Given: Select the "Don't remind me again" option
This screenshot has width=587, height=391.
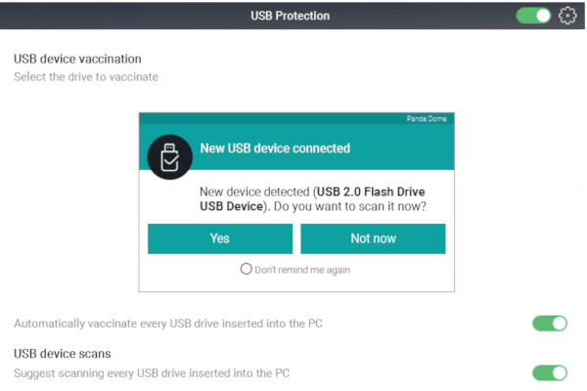Looking at the screenshot, I should tap(246, 269).
